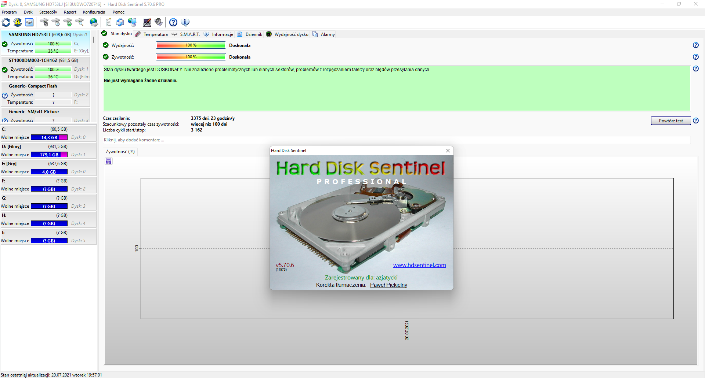The height and width of the screenshot is (378, 705).
Task: Click the question status icon of Compact Flash
Action: point(5,95)
